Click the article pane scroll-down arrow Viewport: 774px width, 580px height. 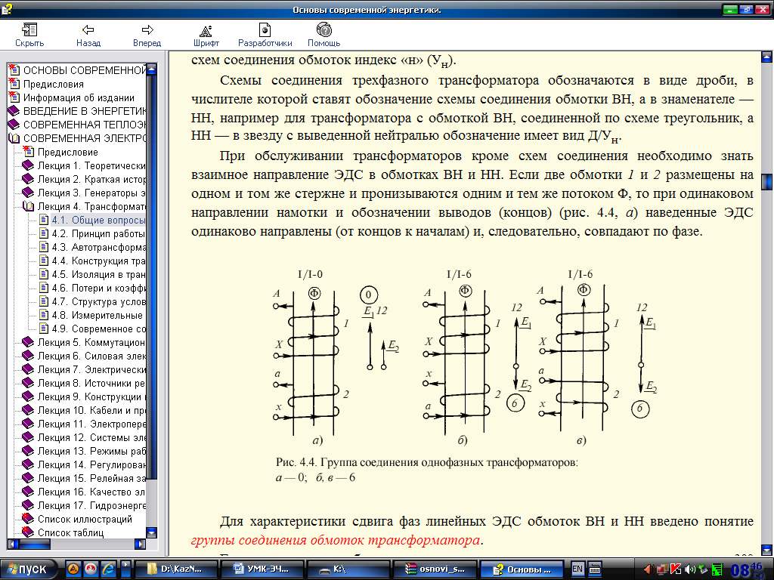click(x=766, y=550)
